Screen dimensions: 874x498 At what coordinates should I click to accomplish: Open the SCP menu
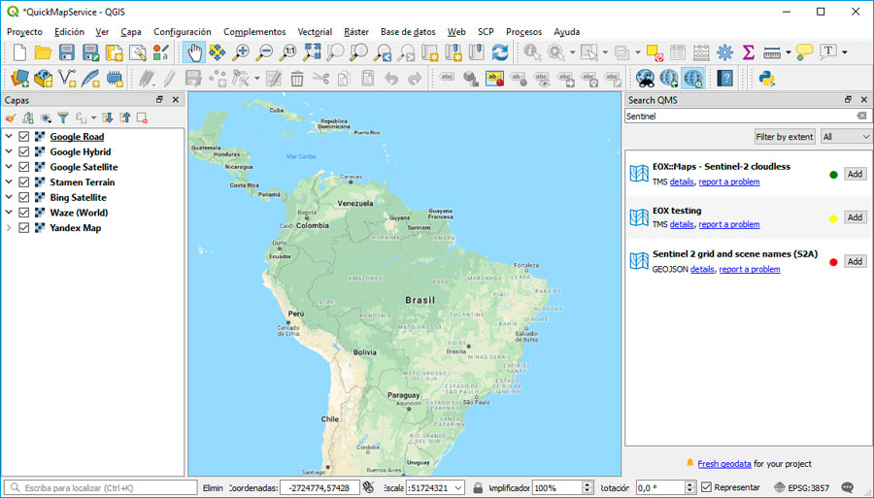point(486,32)
